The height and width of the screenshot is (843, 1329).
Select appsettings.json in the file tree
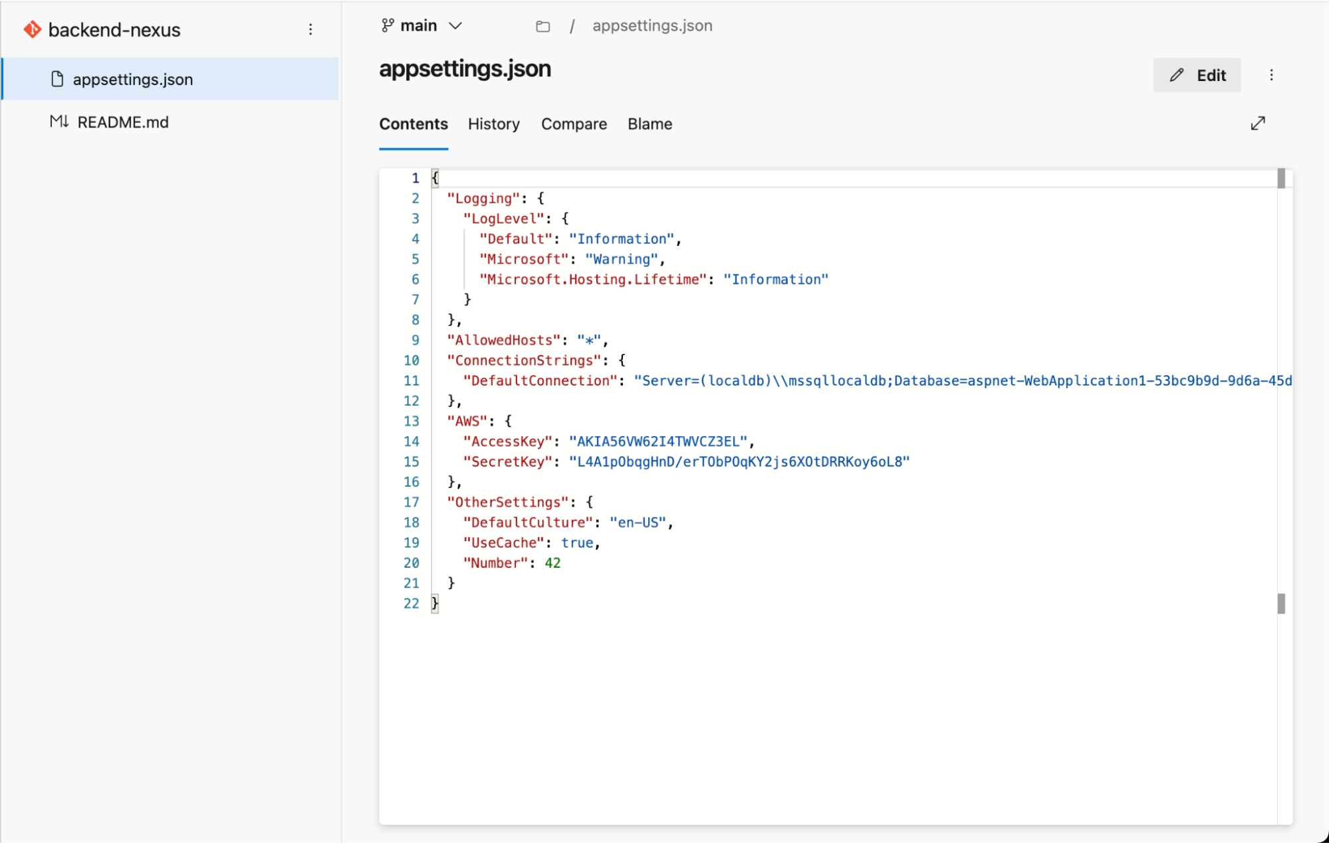tap(132, 79)
